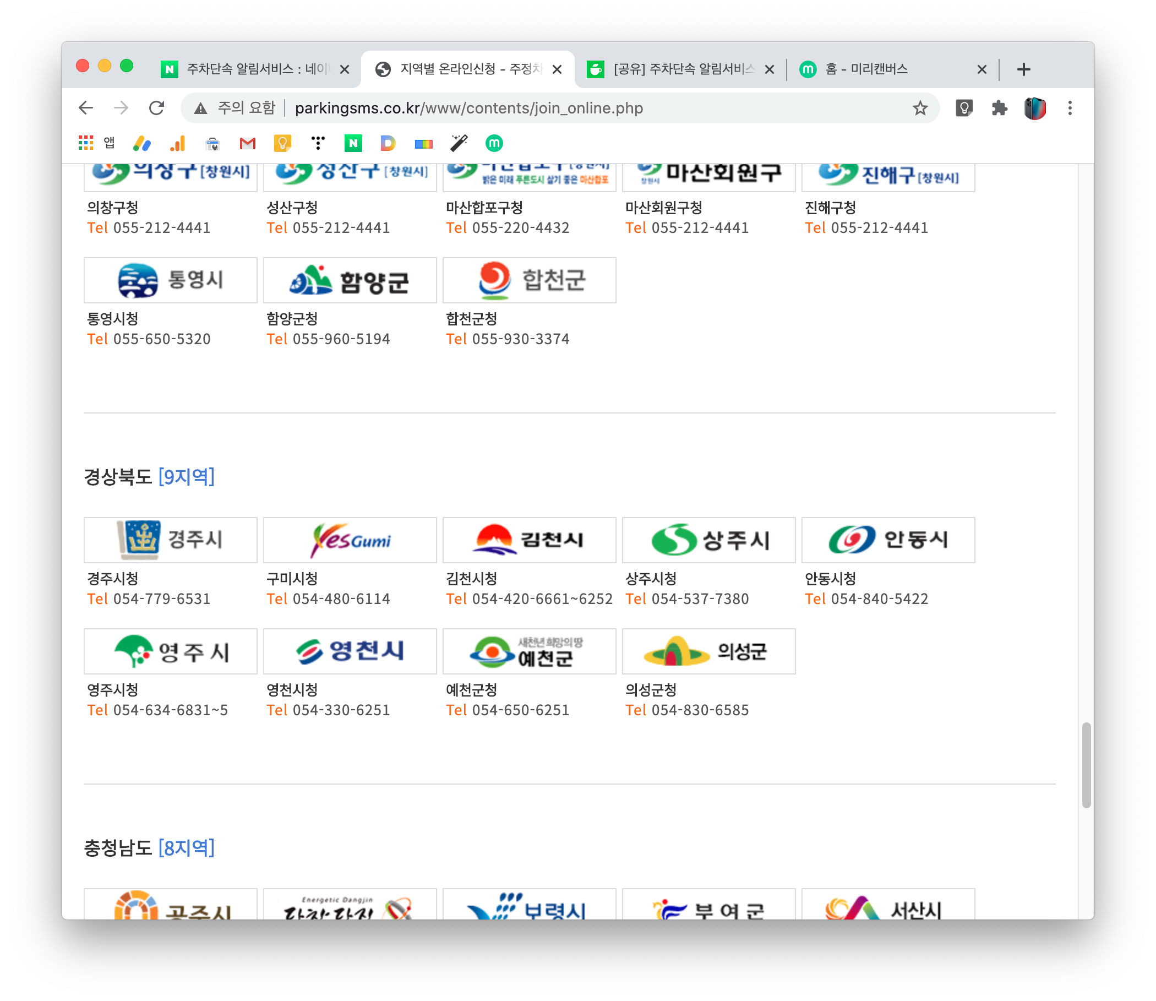Switch to the [공유] 주차단속 알림서비스 tab
The width and height of the screenshot is (1156, 1001).
coord(680,69)
